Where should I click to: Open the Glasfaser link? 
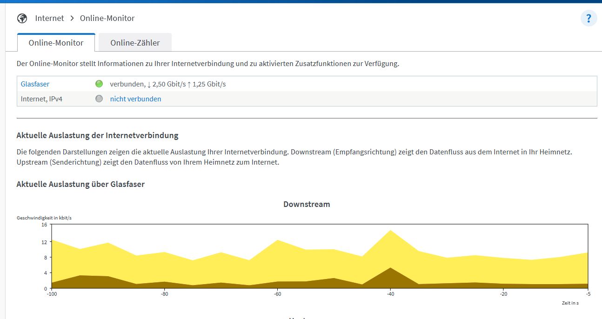pos(35,84)
